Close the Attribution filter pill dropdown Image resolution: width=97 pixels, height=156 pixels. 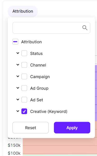pos(23,11)
